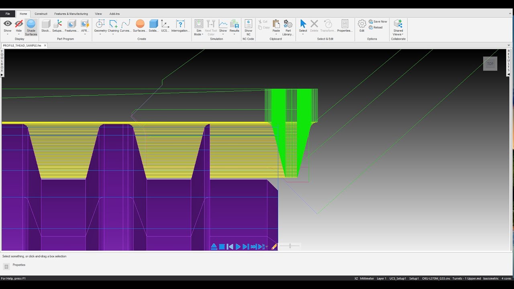Click Show NC Code

point(249,27)
